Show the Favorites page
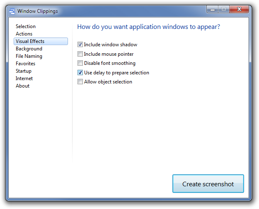This screenshot has width=259, height=209. tap(26, 64)
